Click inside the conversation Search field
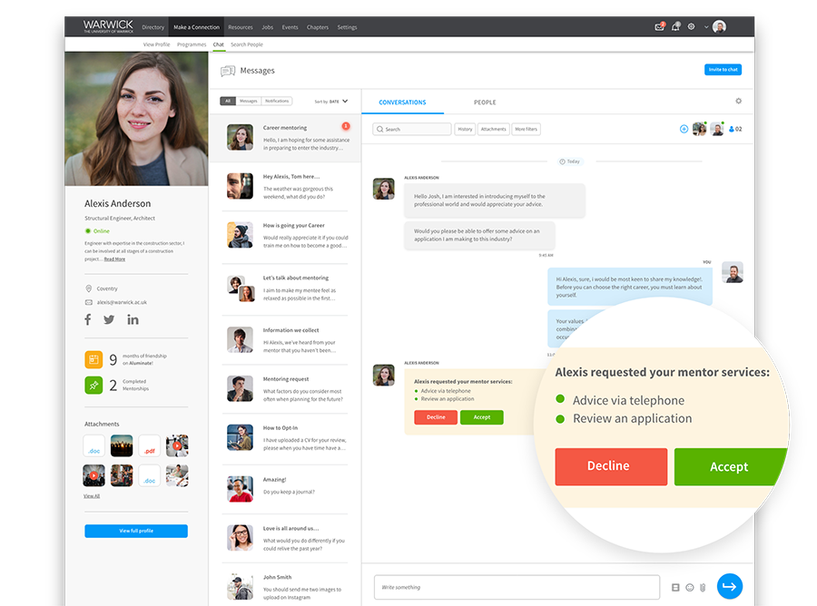The height and width of the screenshot is (606, 817). 411,129
